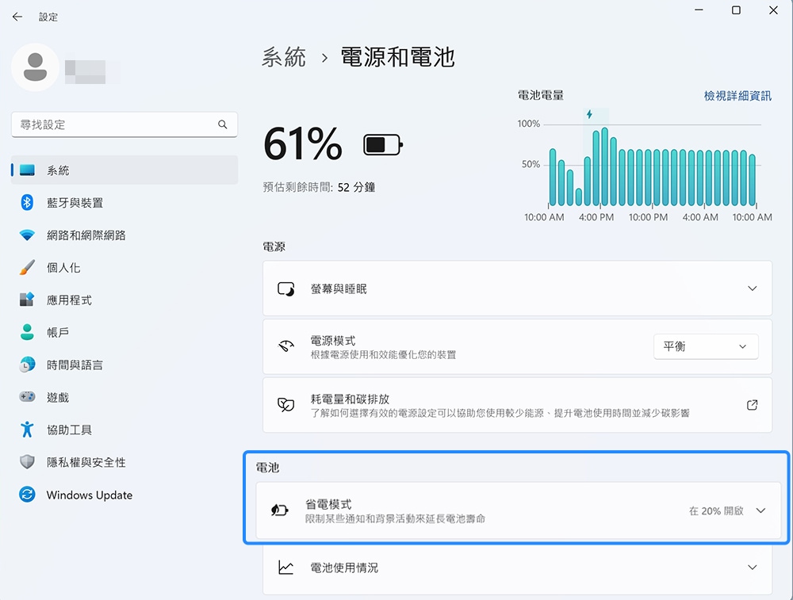Image resolution: width=793 pixels, height=600 pixels.
Task: Go back using the arrow icon
Action: coord(17,17)
